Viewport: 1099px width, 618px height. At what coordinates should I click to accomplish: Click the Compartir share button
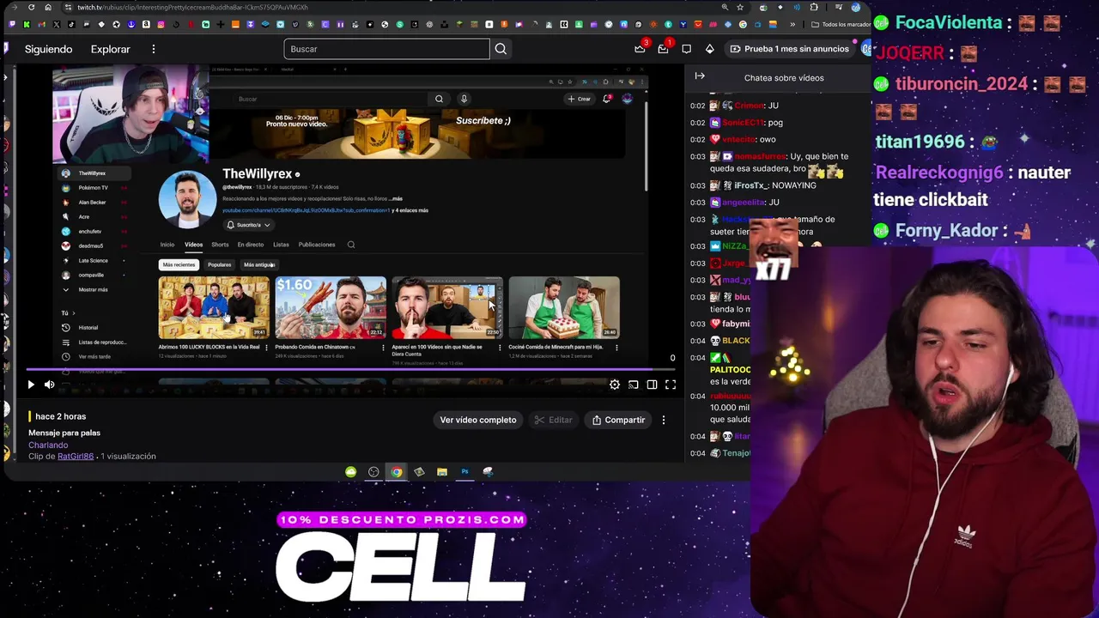(618, 420)
